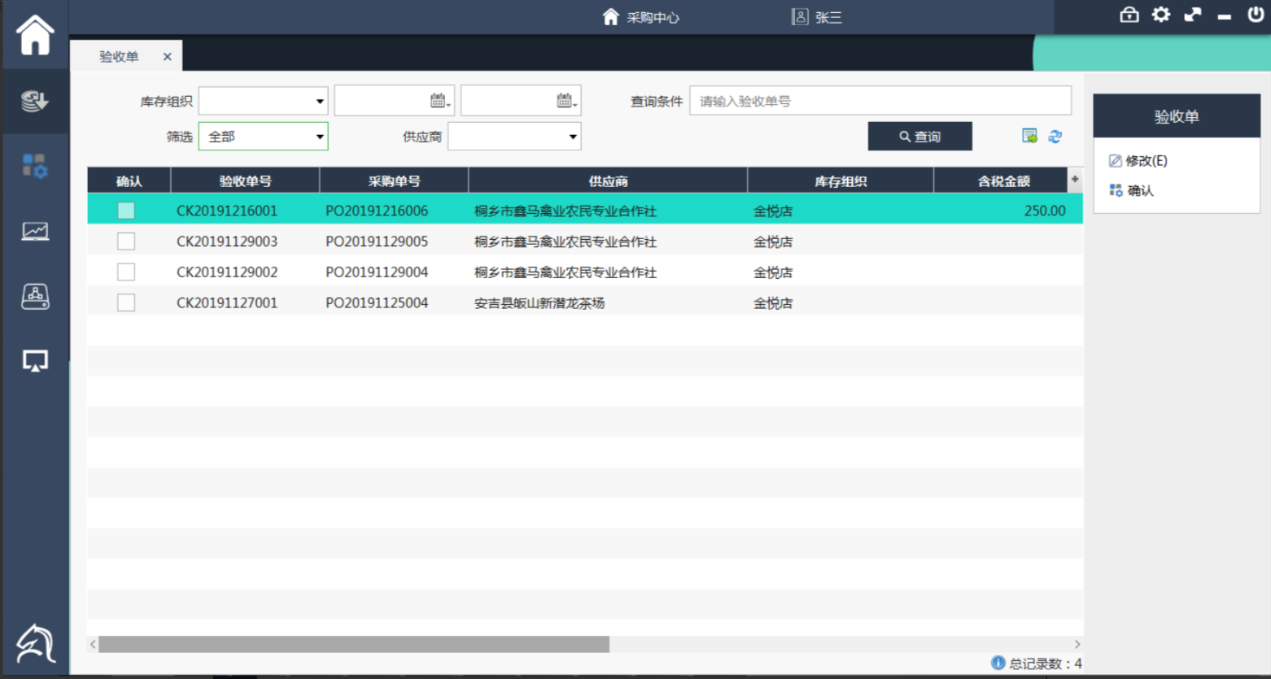Open the coins stack sidebar icon
Image resolution: width=1271 pixels, height=679 pixels.
click(x=35, y=101)
